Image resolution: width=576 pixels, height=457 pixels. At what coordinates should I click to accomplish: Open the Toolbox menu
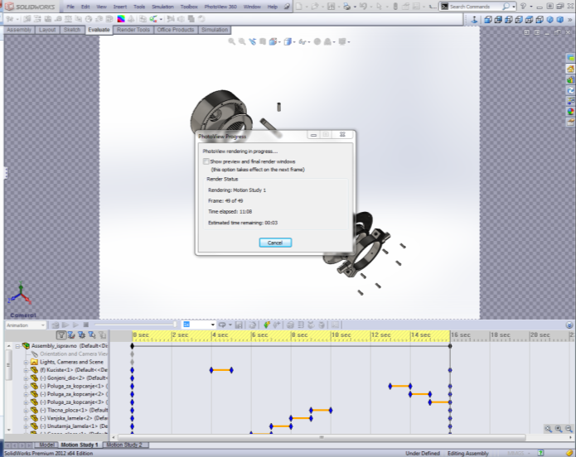[189, 7]
